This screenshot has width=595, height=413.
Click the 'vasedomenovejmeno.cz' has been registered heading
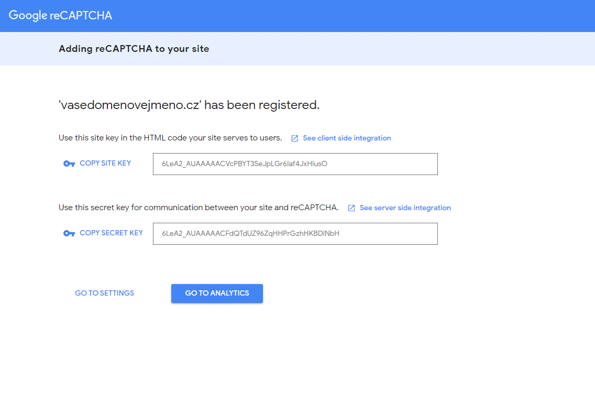tap(189, 105)
